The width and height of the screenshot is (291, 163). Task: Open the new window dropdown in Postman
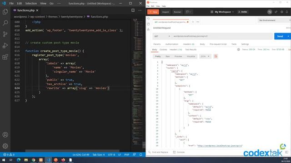coord(188,12)
